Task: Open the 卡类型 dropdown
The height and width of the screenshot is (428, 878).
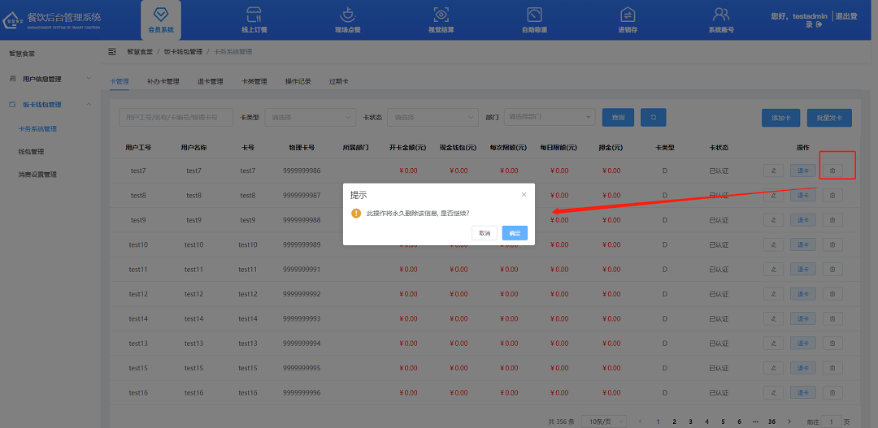Action: [310, 118]
